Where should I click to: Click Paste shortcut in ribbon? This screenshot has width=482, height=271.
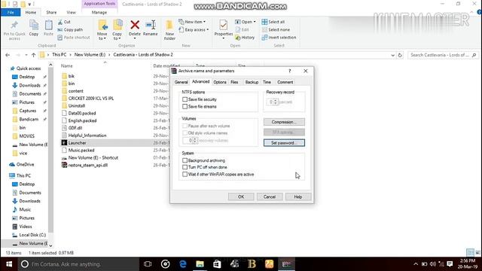point(74,38)
